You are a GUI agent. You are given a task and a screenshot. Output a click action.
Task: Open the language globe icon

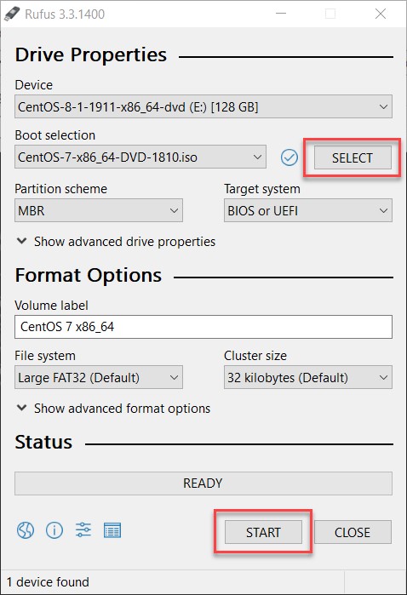click(26, 530)
